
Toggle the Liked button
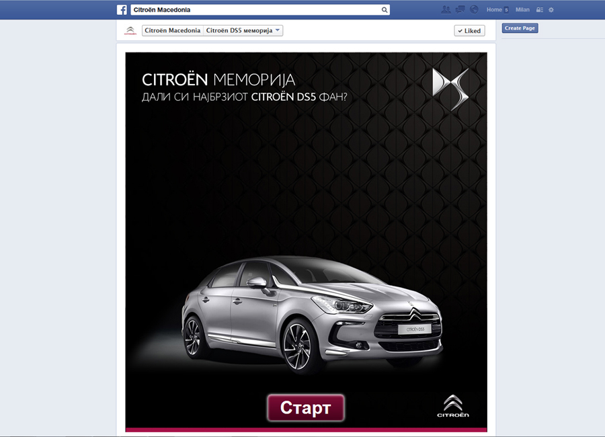(469, 30)
